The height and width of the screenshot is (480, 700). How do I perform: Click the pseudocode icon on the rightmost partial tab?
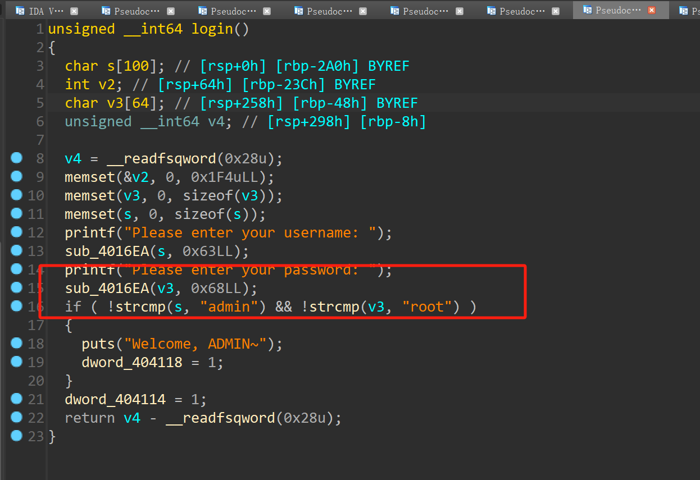pos(684,10)
